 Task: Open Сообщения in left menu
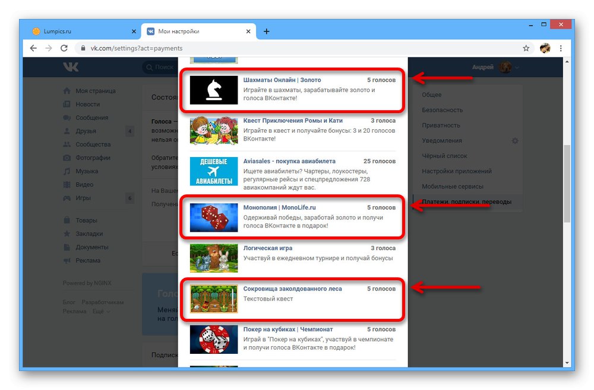(91, 117)
